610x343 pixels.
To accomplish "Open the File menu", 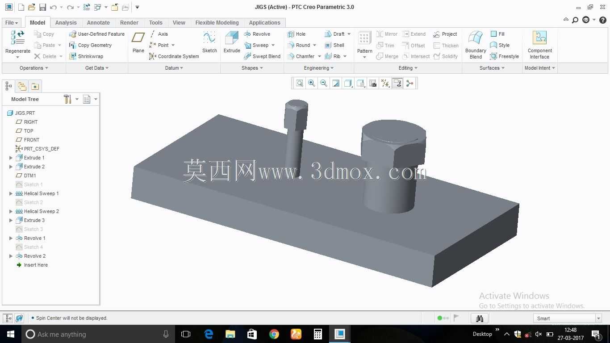I will click(x=12, y=22).
